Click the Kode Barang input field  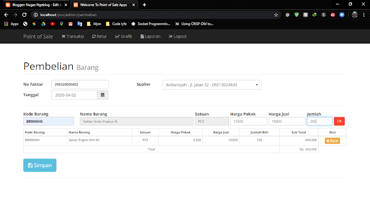[x=49, y=121]
